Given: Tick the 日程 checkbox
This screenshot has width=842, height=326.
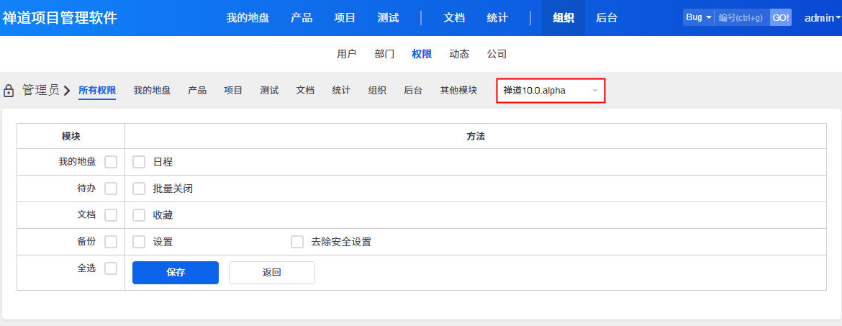Looking at the screenshot, I should click(x=139, y=162).
